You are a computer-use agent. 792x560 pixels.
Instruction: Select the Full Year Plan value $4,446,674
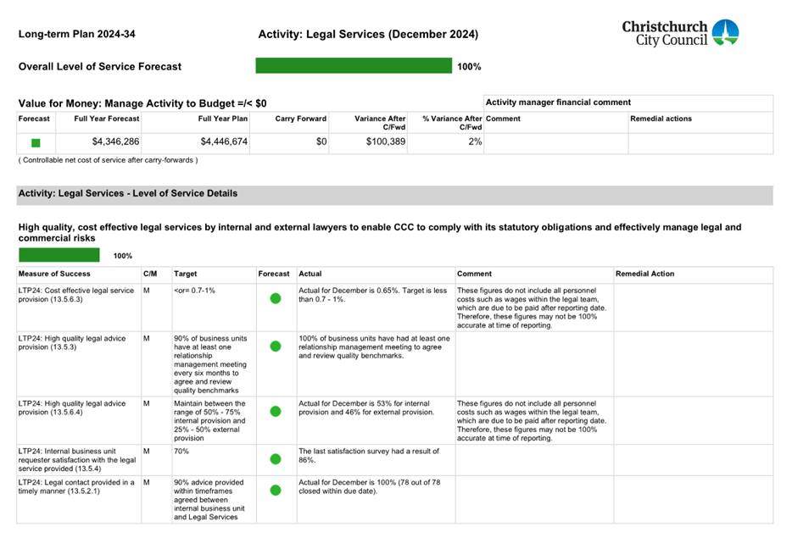[x=224, y=142]
